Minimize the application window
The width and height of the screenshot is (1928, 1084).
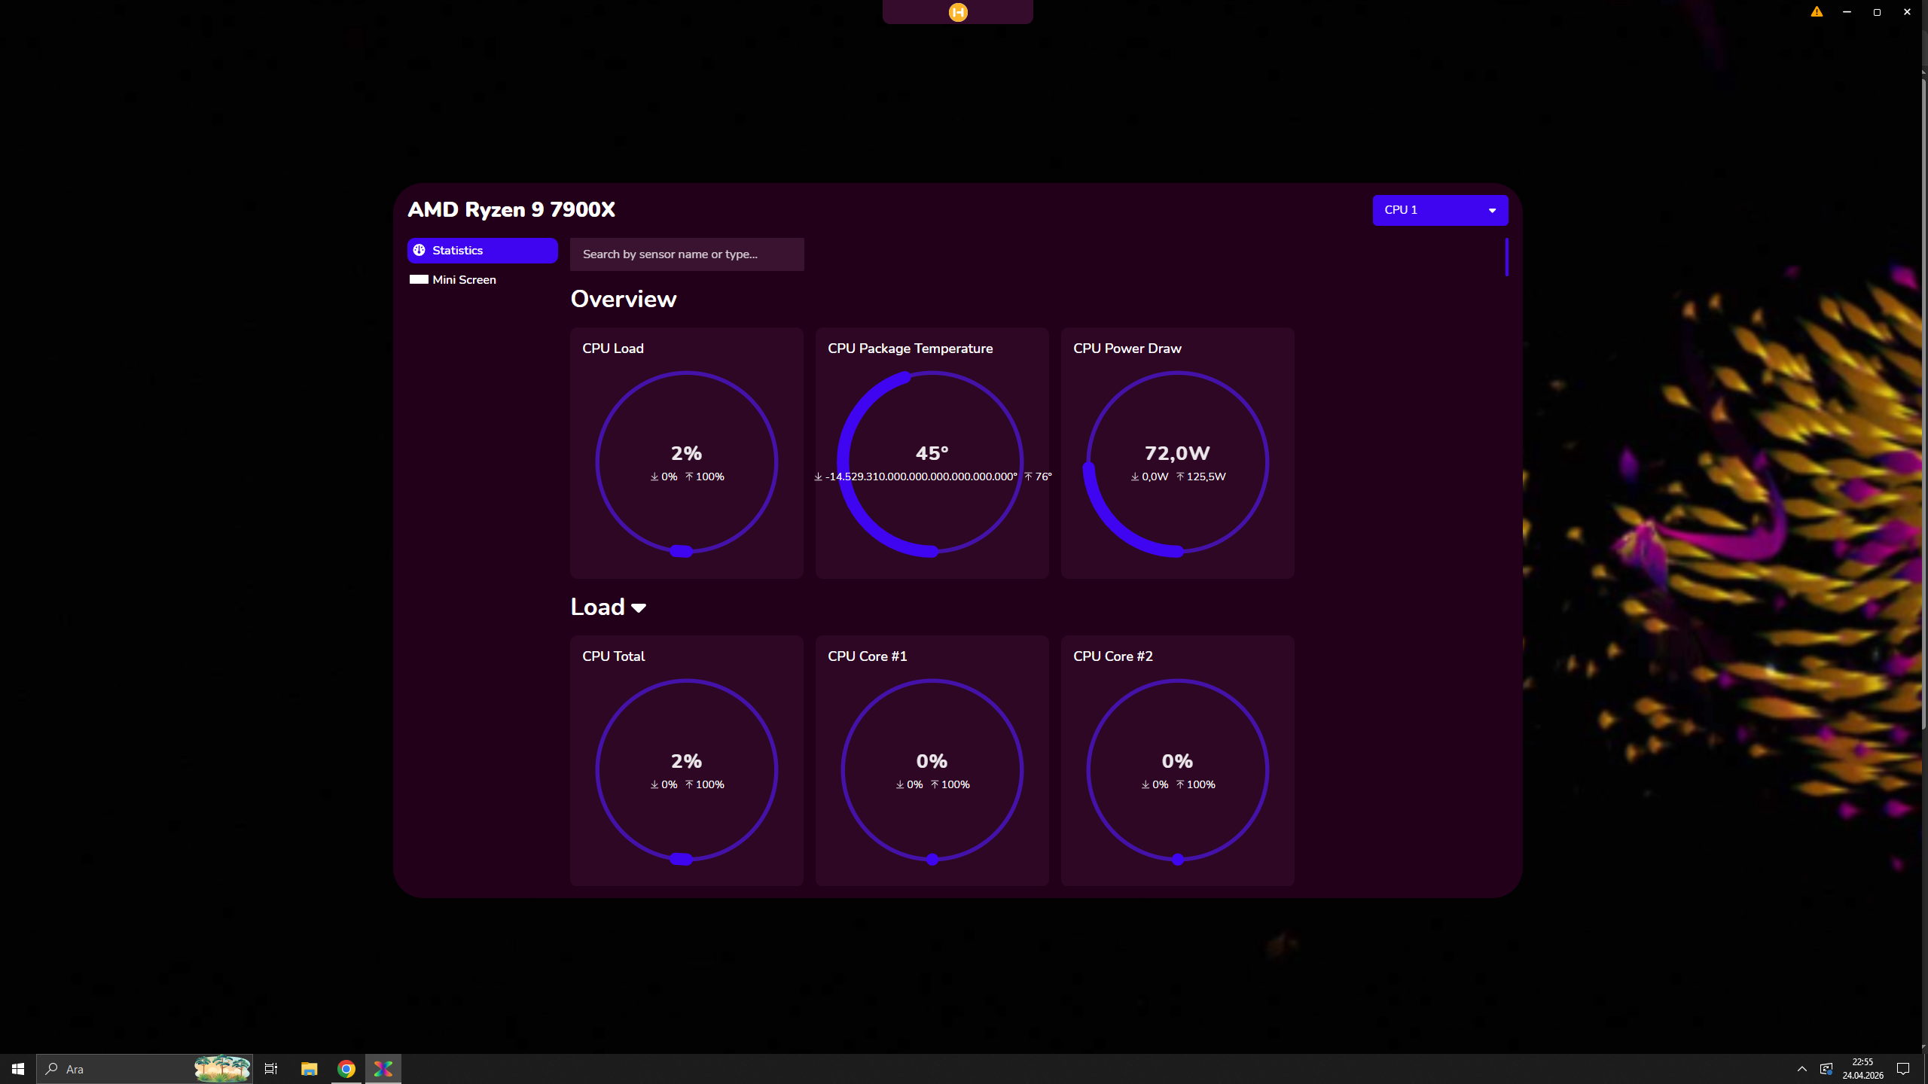(1847, 12)
